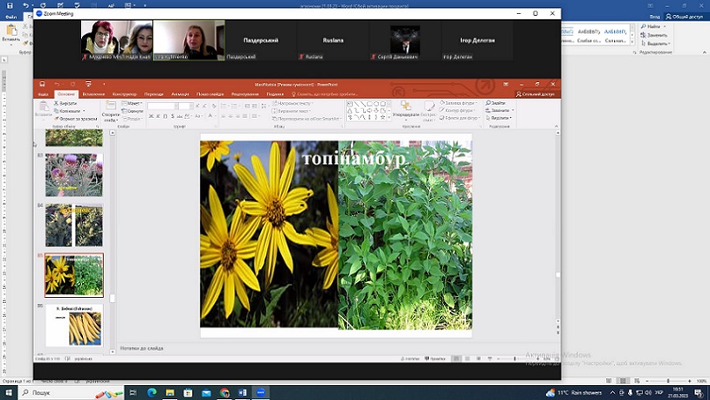Image resolution: width=710 pixels, height=400 pixels.
Task: Open the Рецензування ribbon tab
Action: 245,94
